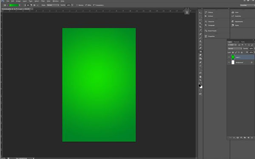
Task: Select the Crop tool
Action: point(200,27)
